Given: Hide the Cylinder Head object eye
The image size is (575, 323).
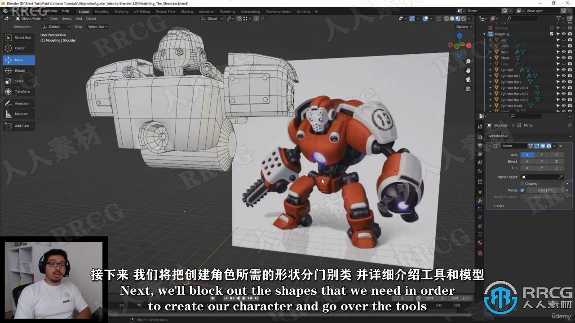Looking at the screenshot, I should point(564,106).
